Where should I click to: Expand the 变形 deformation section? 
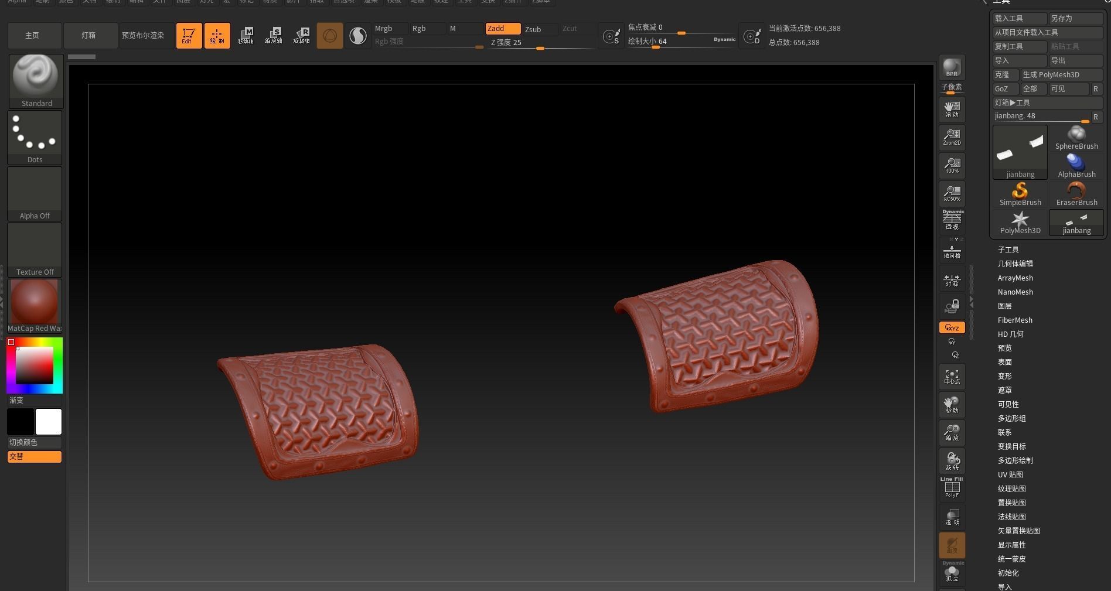[1005, 376]
